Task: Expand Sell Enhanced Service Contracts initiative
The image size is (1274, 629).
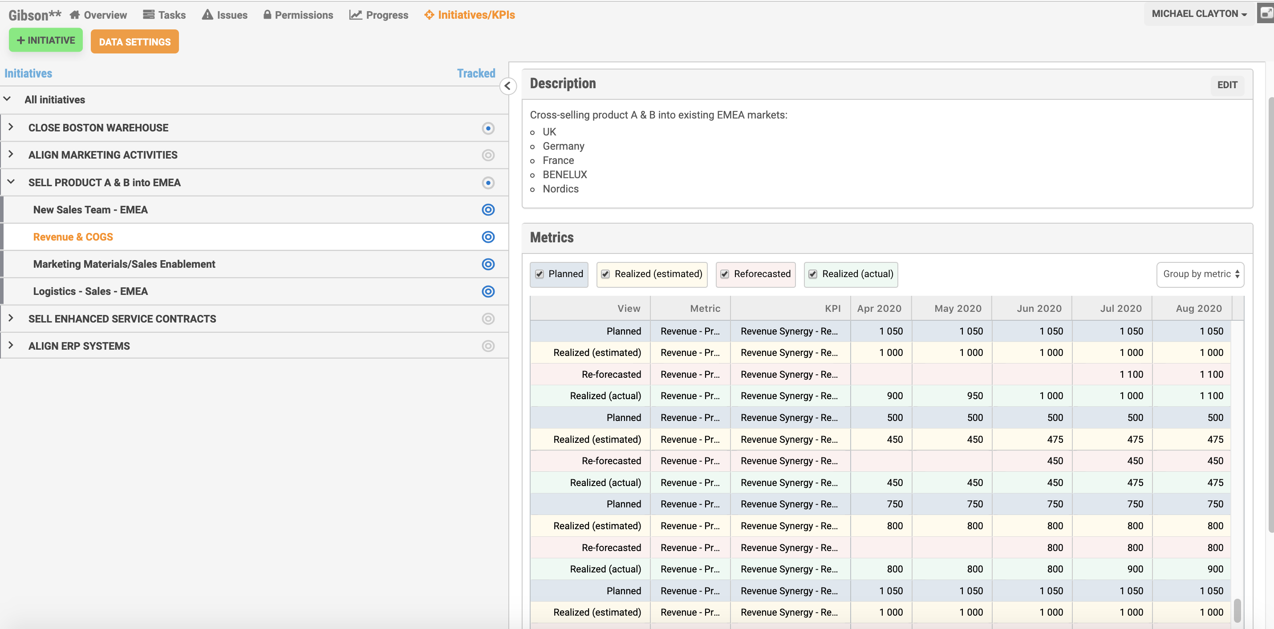Action: point(11,318)
